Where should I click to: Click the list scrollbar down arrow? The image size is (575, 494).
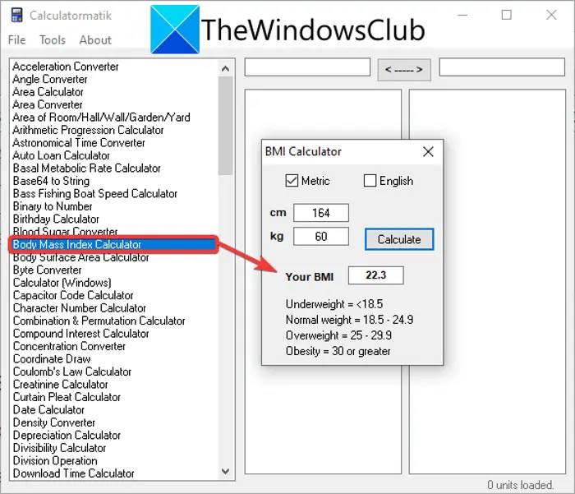click(226, 471)
